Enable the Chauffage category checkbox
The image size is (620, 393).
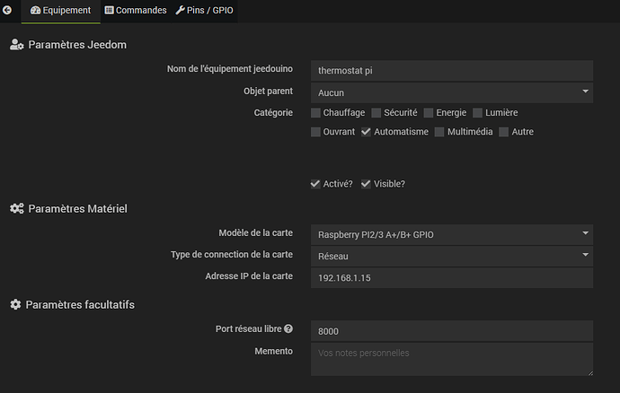point(315,113)
